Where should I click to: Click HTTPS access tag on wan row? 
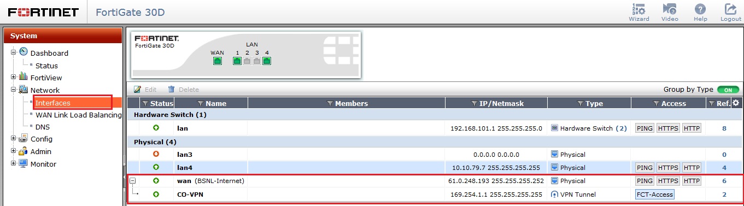(667, 181)
